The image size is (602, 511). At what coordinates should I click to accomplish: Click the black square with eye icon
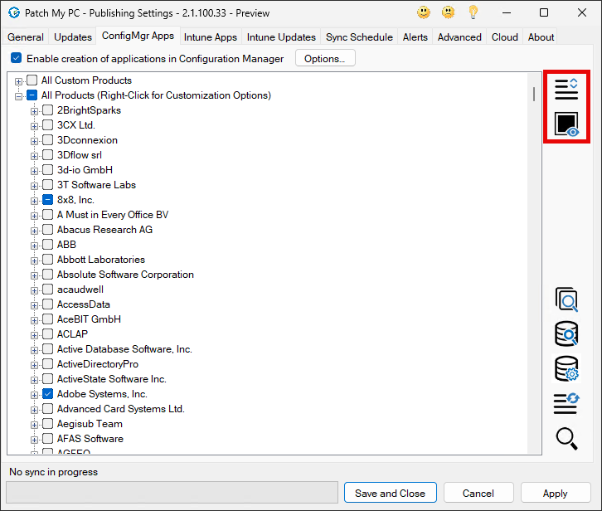click(x=566, y=125)
